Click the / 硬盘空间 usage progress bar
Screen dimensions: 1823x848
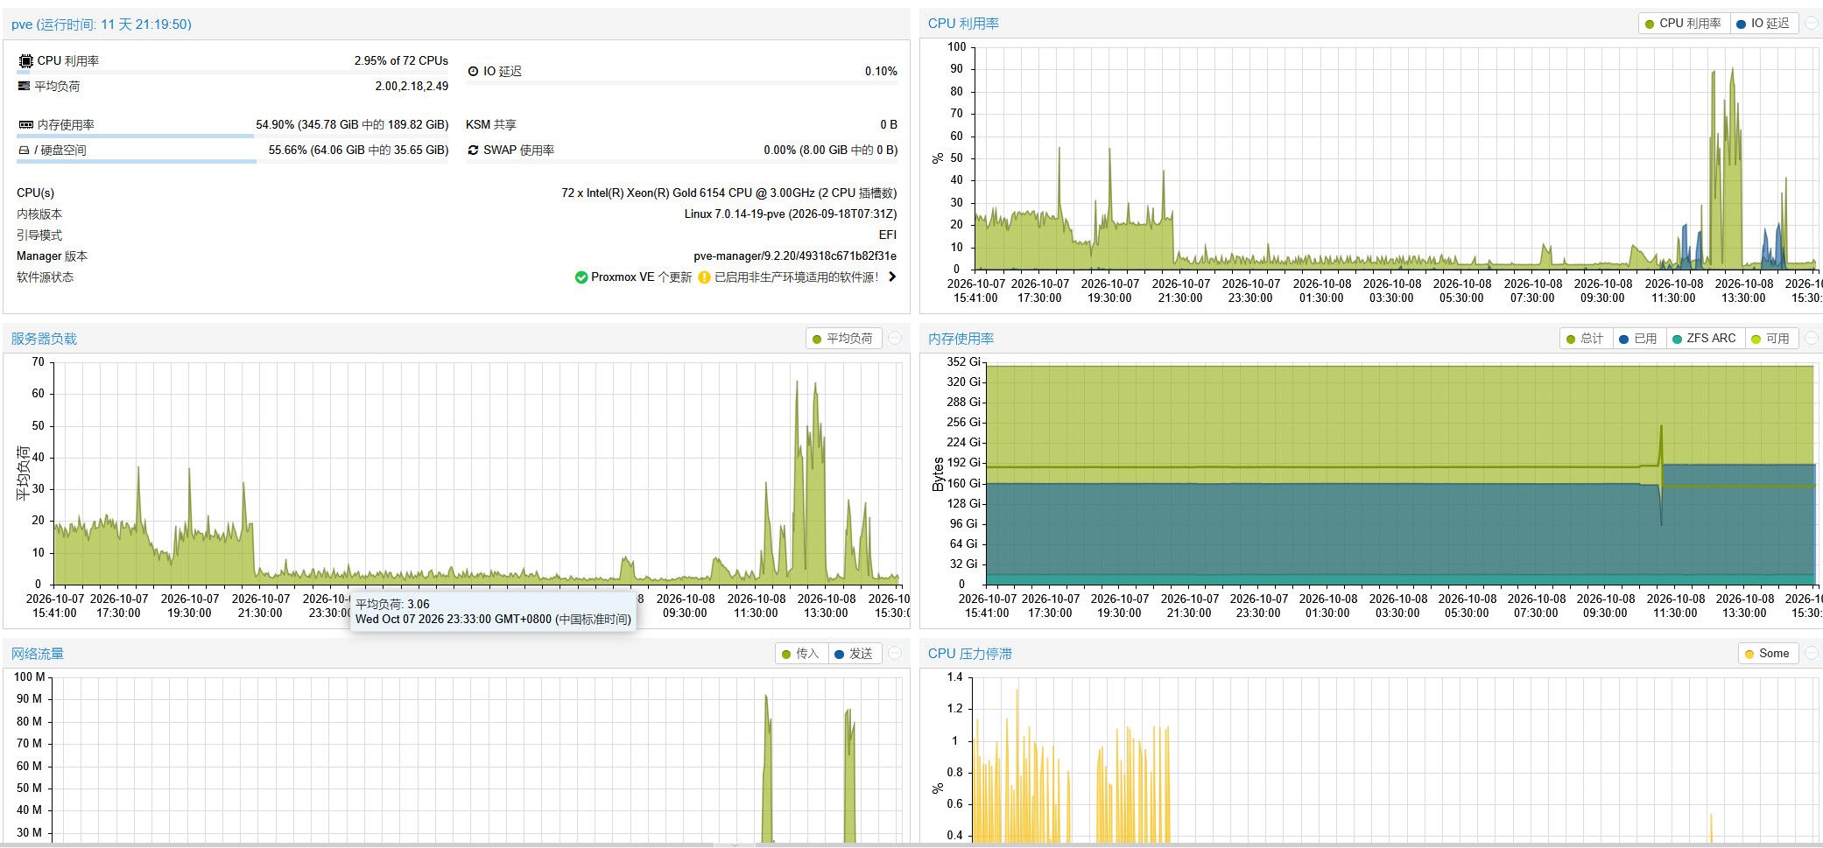click(233, 161)
